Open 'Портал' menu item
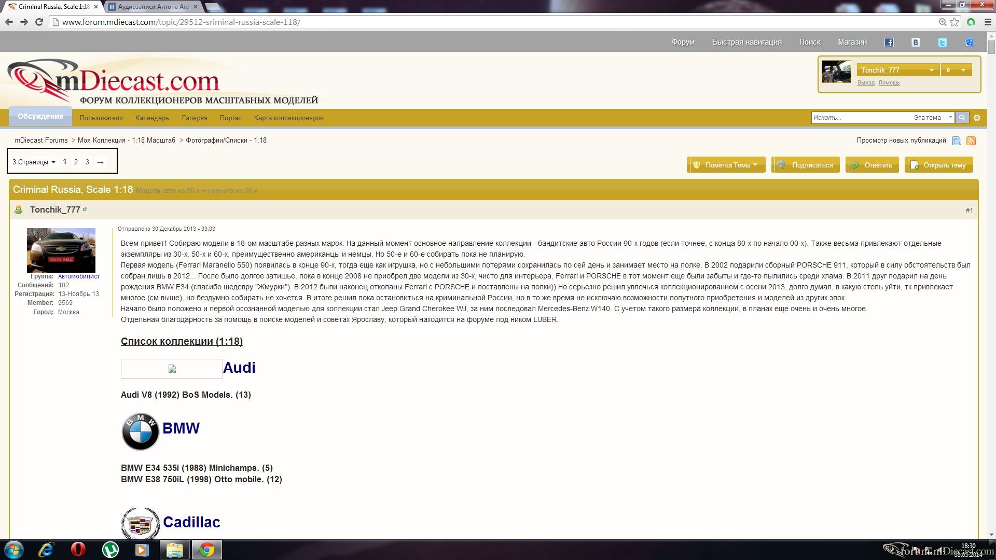This screenshot has height=560, width=996. click(231, 118)
